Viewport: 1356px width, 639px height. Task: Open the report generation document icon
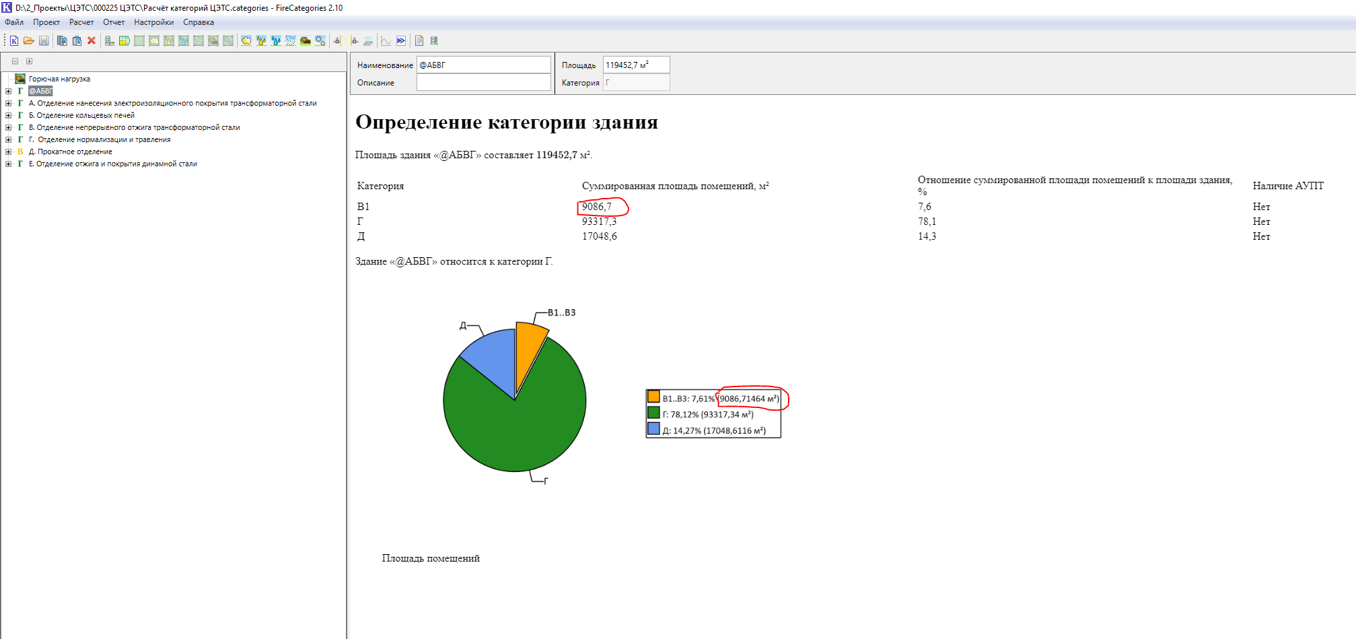(x=420, y=41)
